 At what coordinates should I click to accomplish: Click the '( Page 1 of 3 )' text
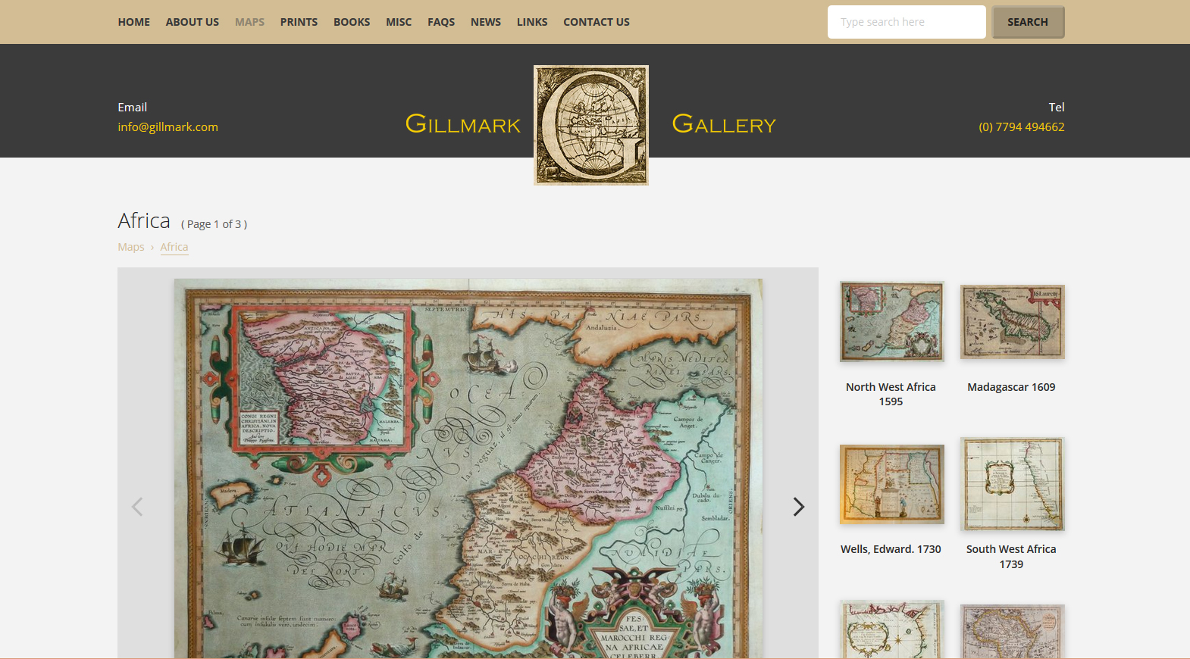[x=214, y=224]
